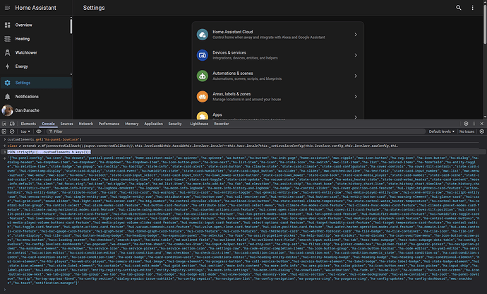Create a live expression with eye icon

[x=39, y=131]
